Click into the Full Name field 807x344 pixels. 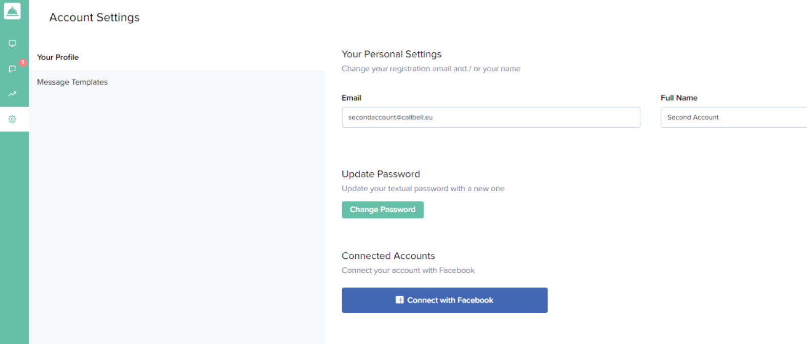click(x=733, y=117)
